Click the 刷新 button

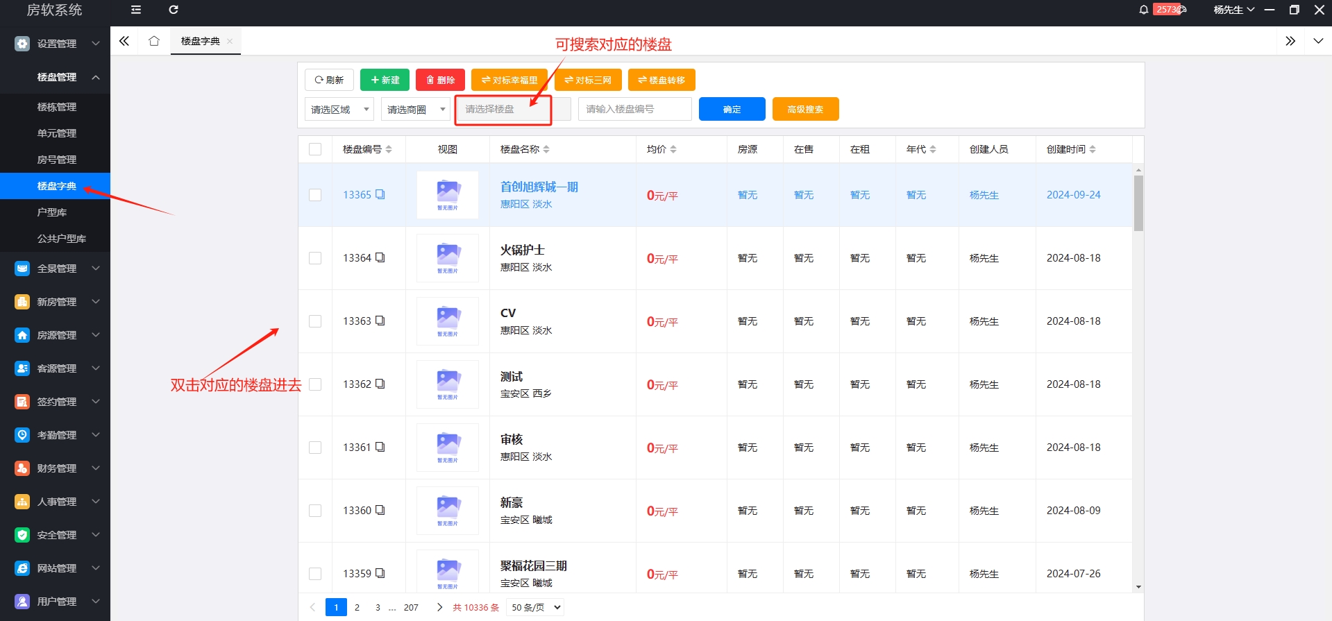[329, 80]
